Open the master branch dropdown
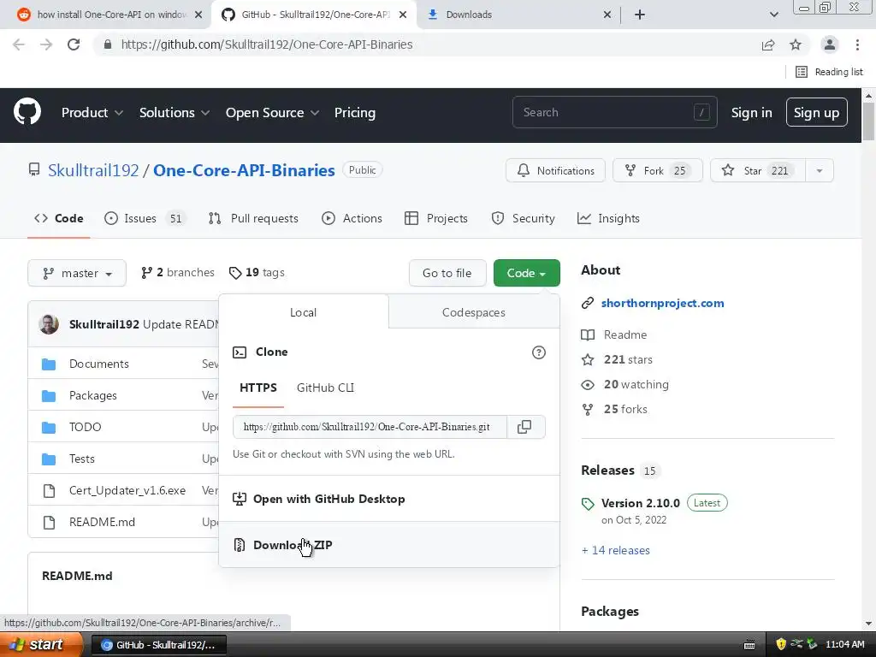This screenshot has width=876, height=657. coord(77,273)
